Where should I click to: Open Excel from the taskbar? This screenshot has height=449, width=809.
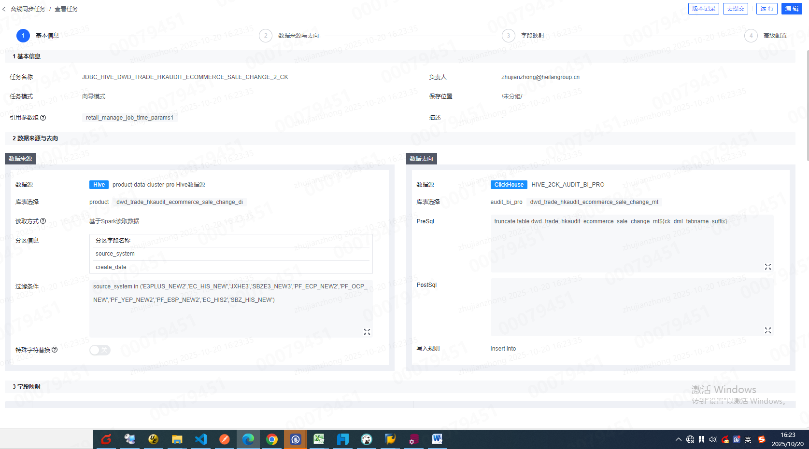(x=319, y=439)
